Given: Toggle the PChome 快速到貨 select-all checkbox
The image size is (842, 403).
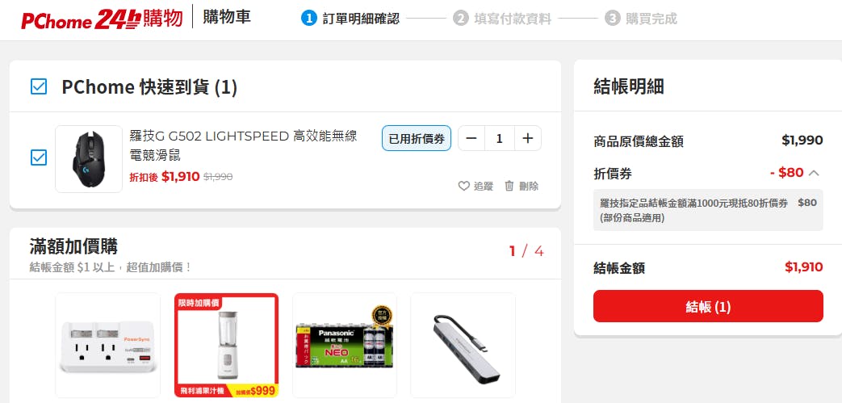Looking at the screenshot, I should coord(39,86).
